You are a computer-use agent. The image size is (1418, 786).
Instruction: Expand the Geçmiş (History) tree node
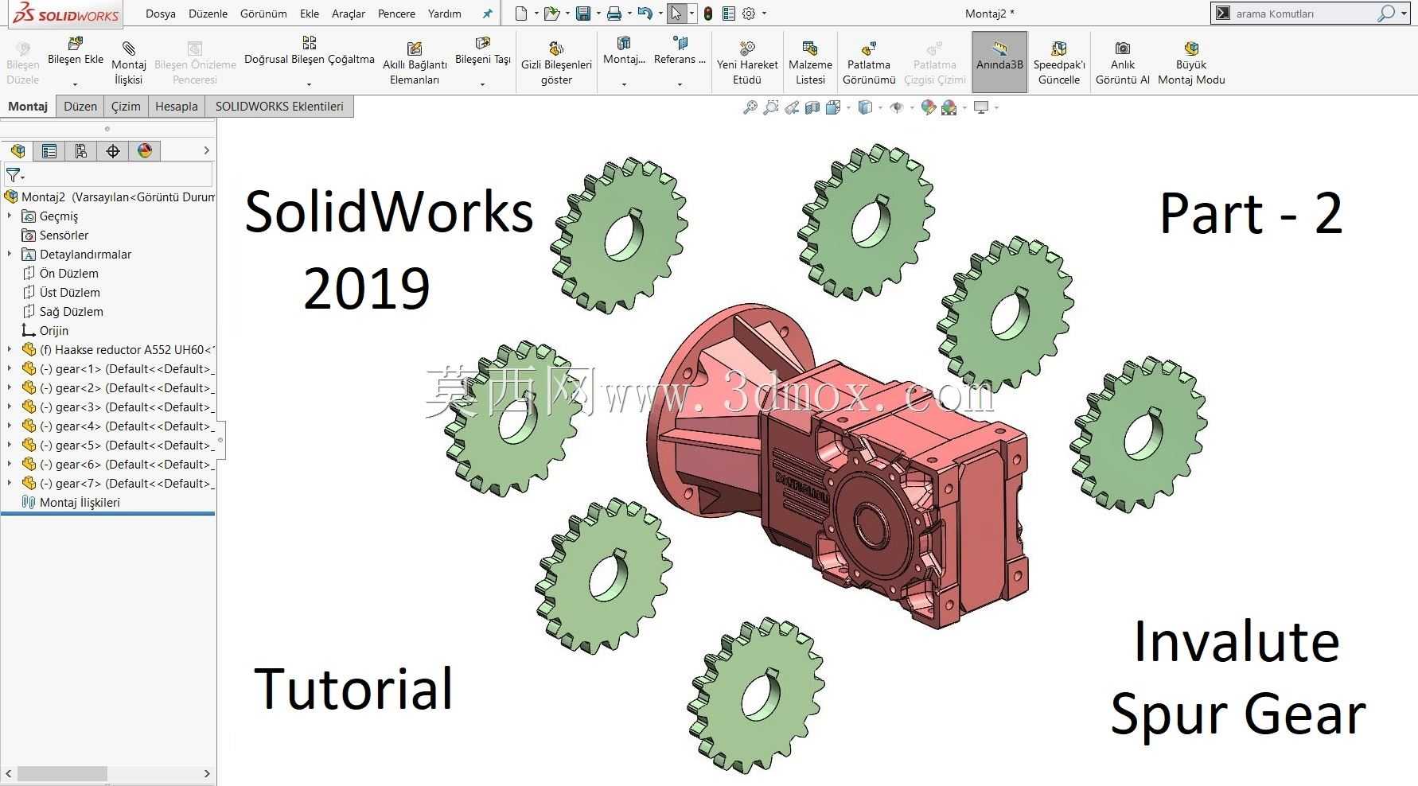click(x=10, y=216)
